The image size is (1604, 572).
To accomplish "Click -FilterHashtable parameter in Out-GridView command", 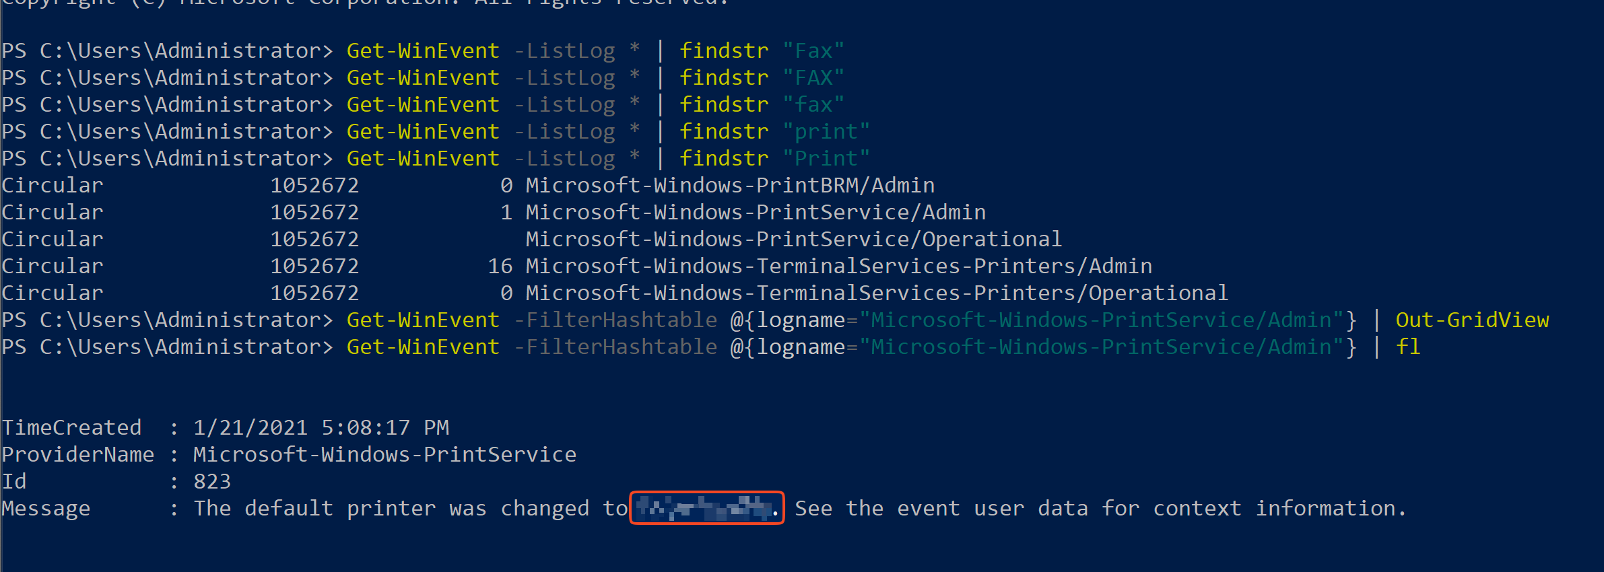I will (615, 320).
